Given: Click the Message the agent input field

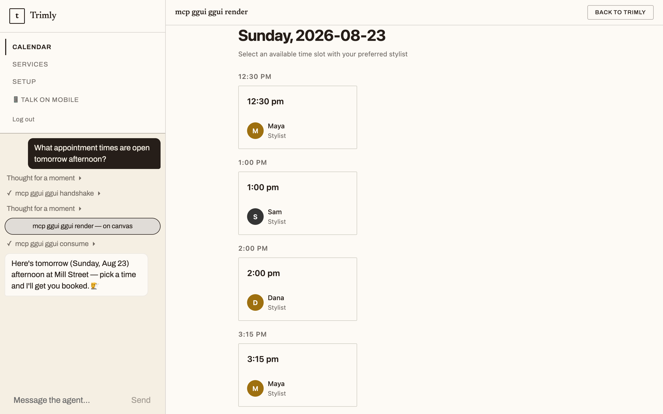Looking at the screenshot, I should 68,400.
